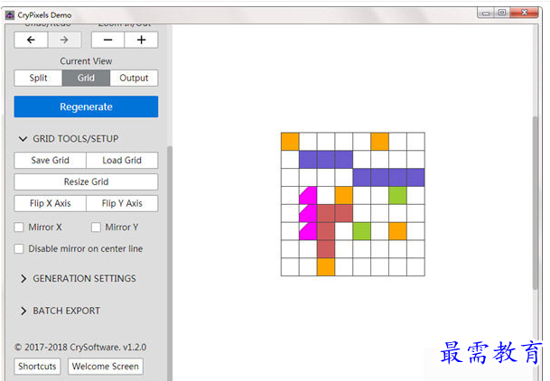This screenshot has width=550, height=381.
Task: Click the orange cell in grid's top-left corner
Action: tap(290, 141)
